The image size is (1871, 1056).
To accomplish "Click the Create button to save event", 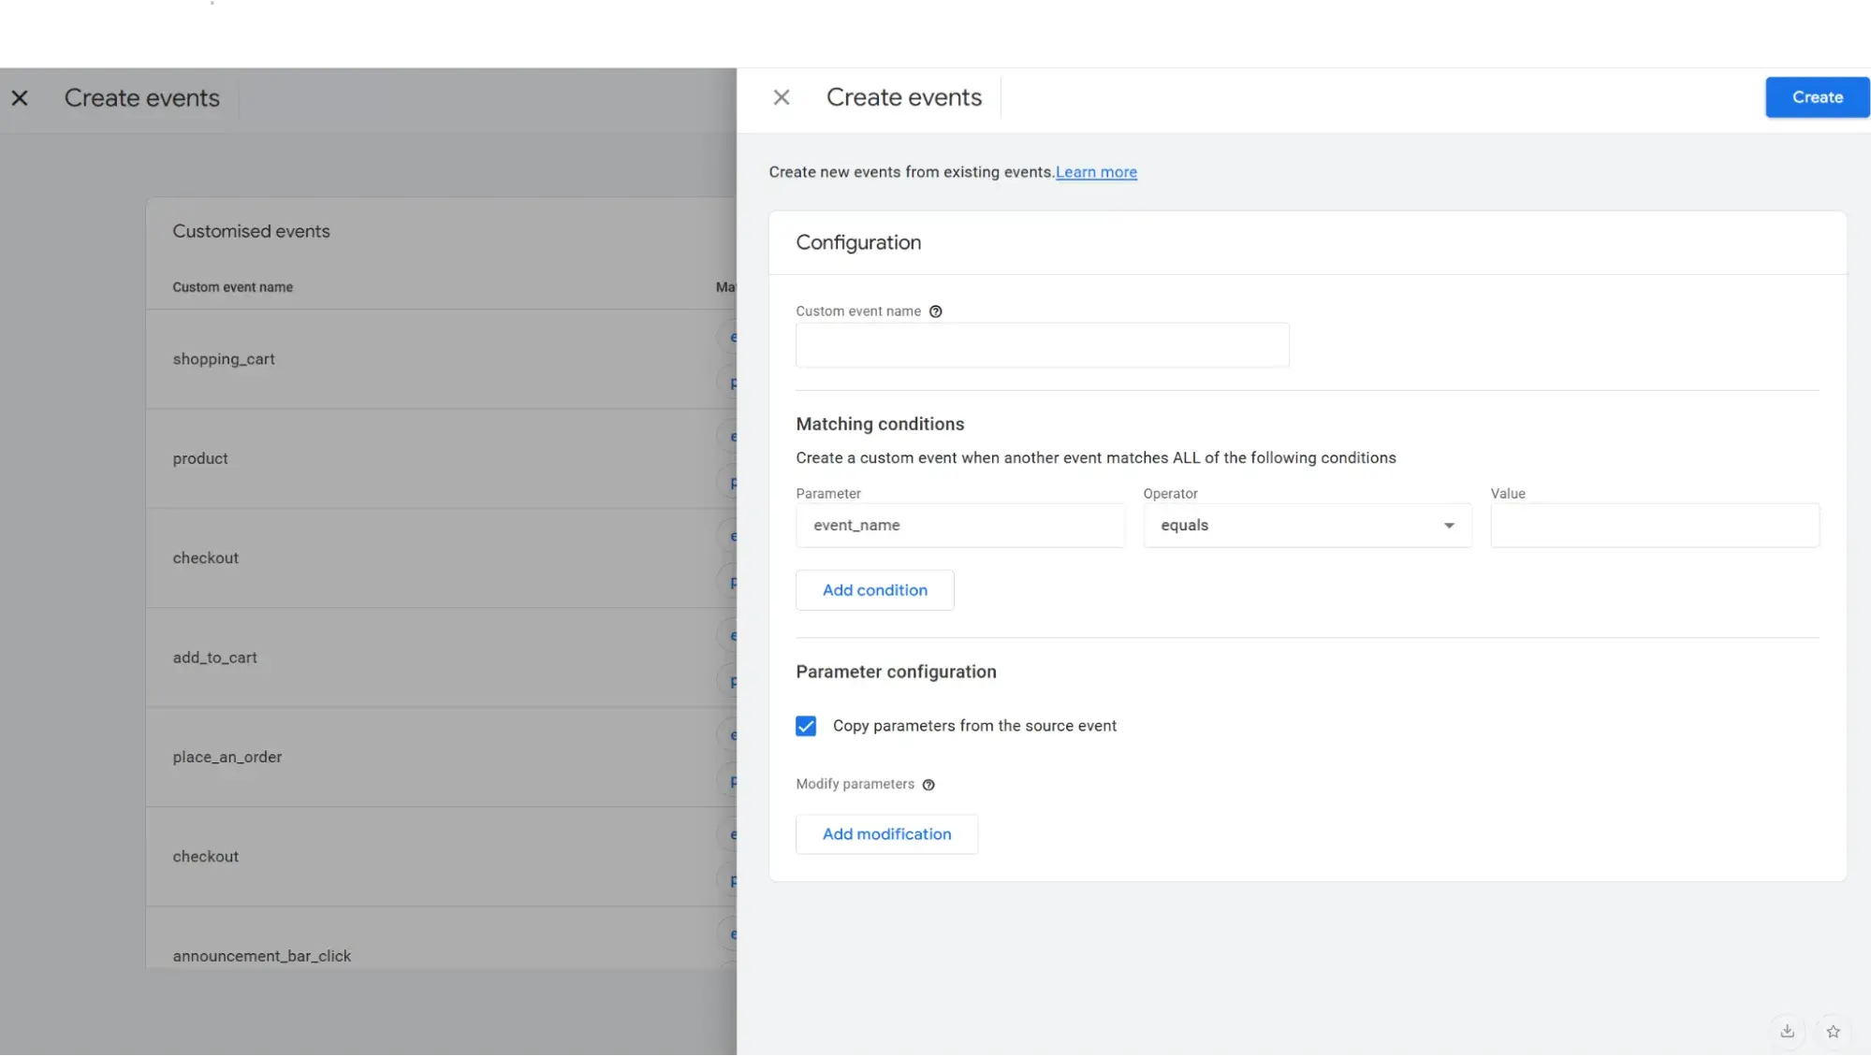I will tap(1819, 96).
